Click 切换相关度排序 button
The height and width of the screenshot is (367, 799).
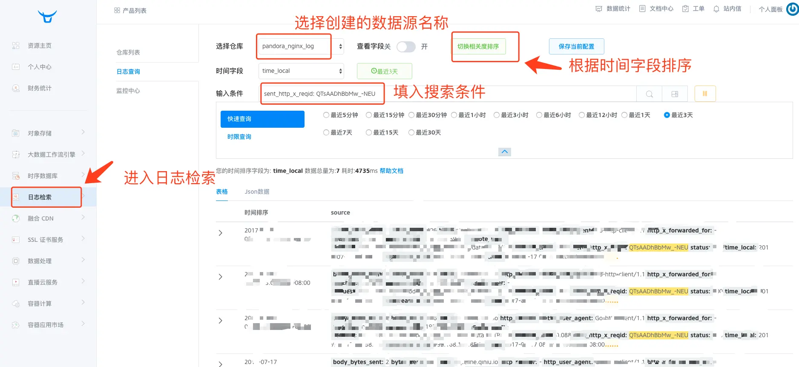478,46
